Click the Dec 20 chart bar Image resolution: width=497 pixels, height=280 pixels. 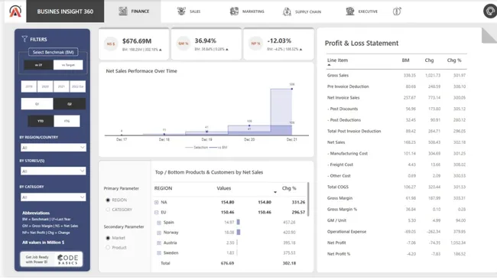click(x=249, y=130)
